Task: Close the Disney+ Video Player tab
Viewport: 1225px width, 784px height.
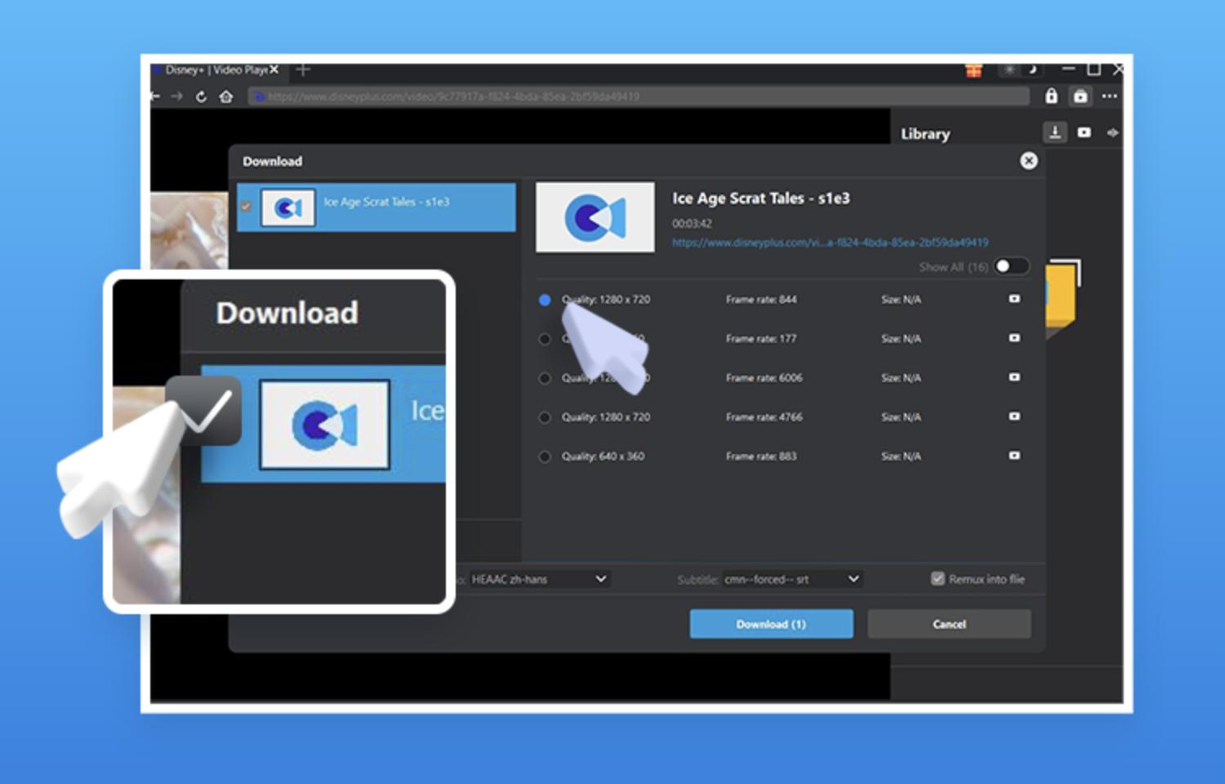Action: point(274,70)
